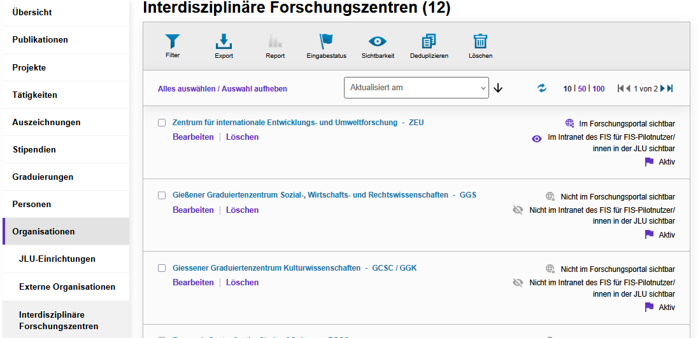Screen dimensions: 698x338
Task: Click the page heading 'Interdisziplinäre Forschungszentren (12)'
Action: coord(297,8)
